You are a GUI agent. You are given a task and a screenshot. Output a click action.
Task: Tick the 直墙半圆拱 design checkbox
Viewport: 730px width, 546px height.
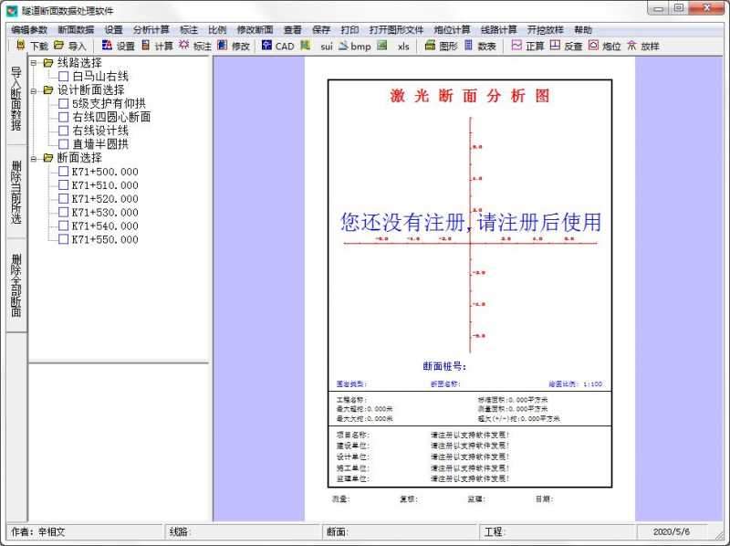pyautogui.click(x=62, y=142)
